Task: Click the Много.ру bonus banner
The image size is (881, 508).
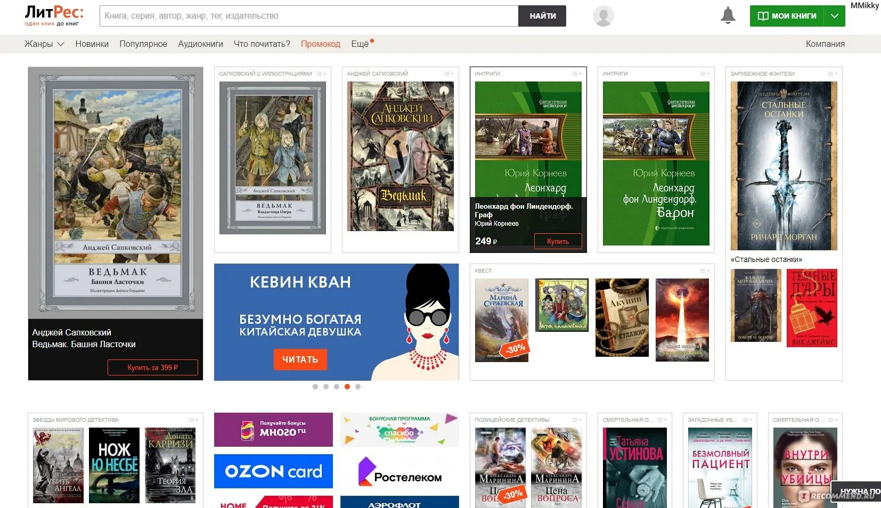Action: click(x=273, y=430)
